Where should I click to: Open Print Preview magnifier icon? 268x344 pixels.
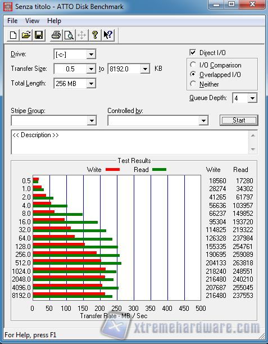[69, 35]
